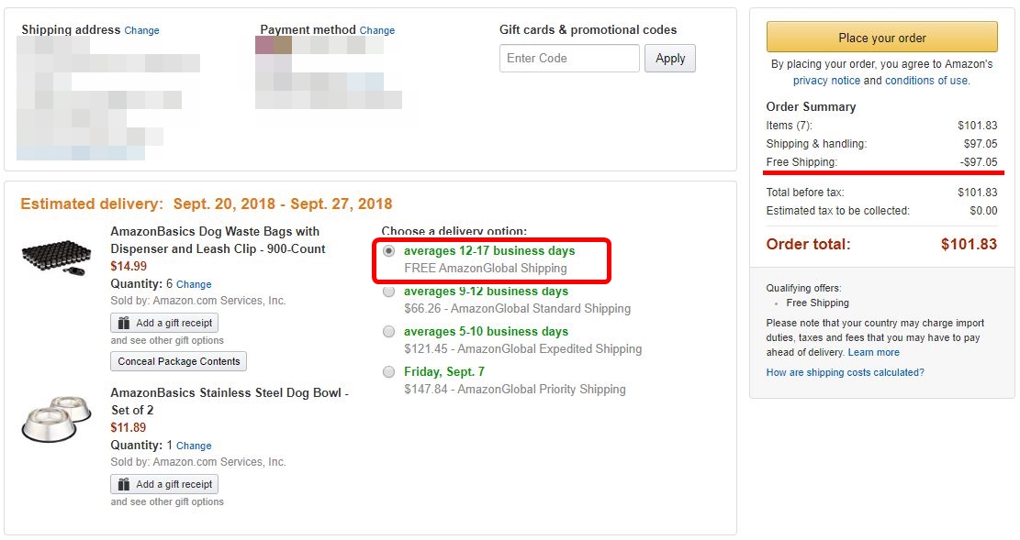Click the Place your order button
1020x540 pixels.
(x=881, y=37)
